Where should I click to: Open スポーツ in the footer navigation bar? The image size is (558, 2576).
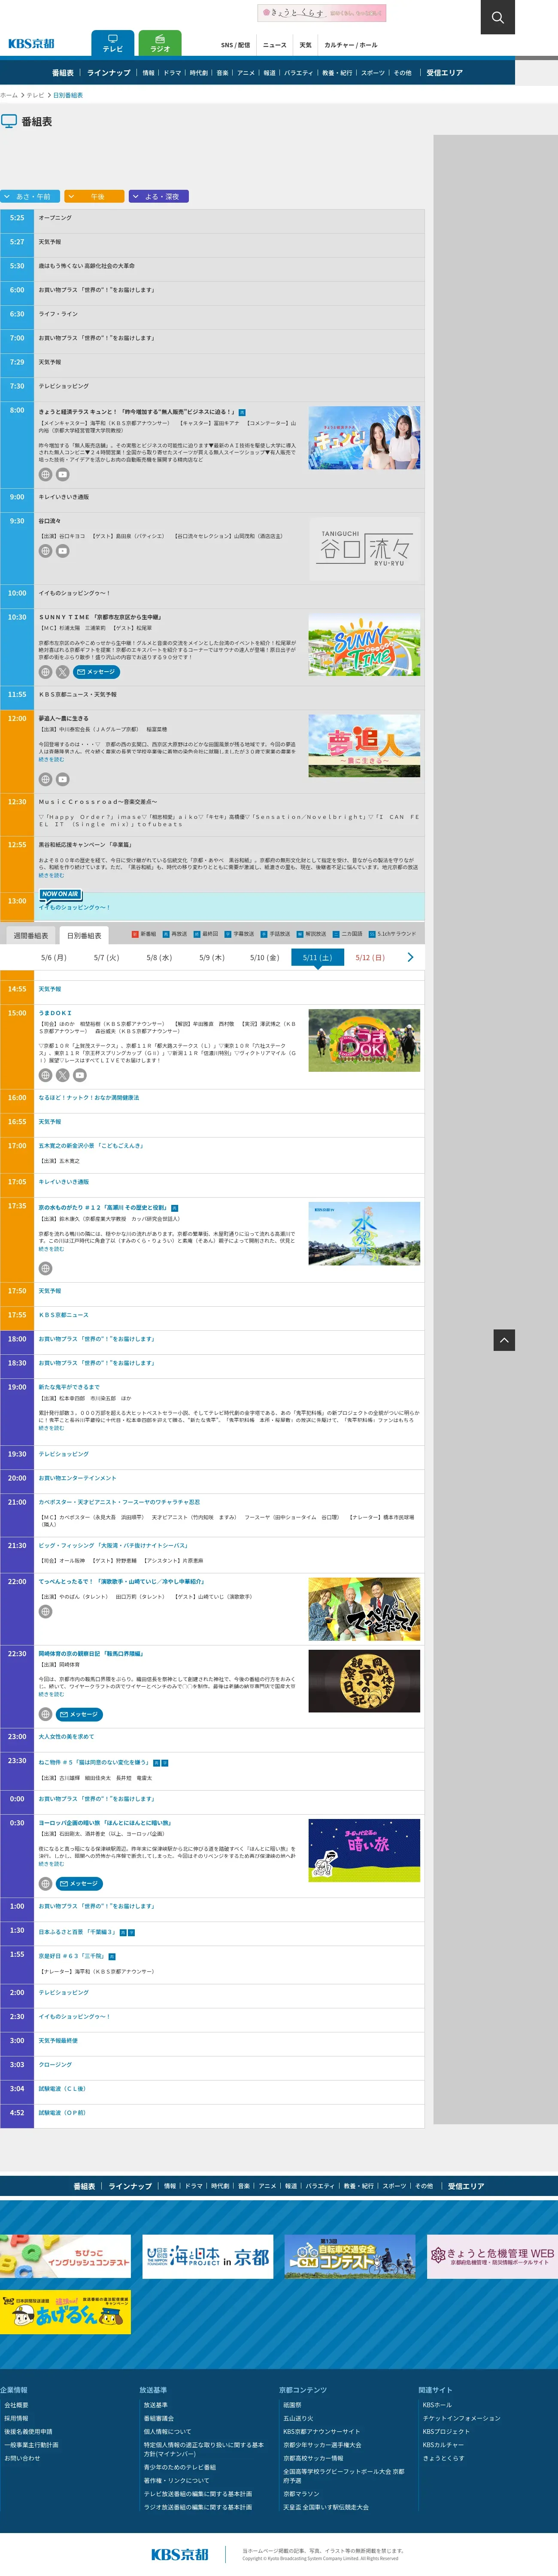point(395,2186)
